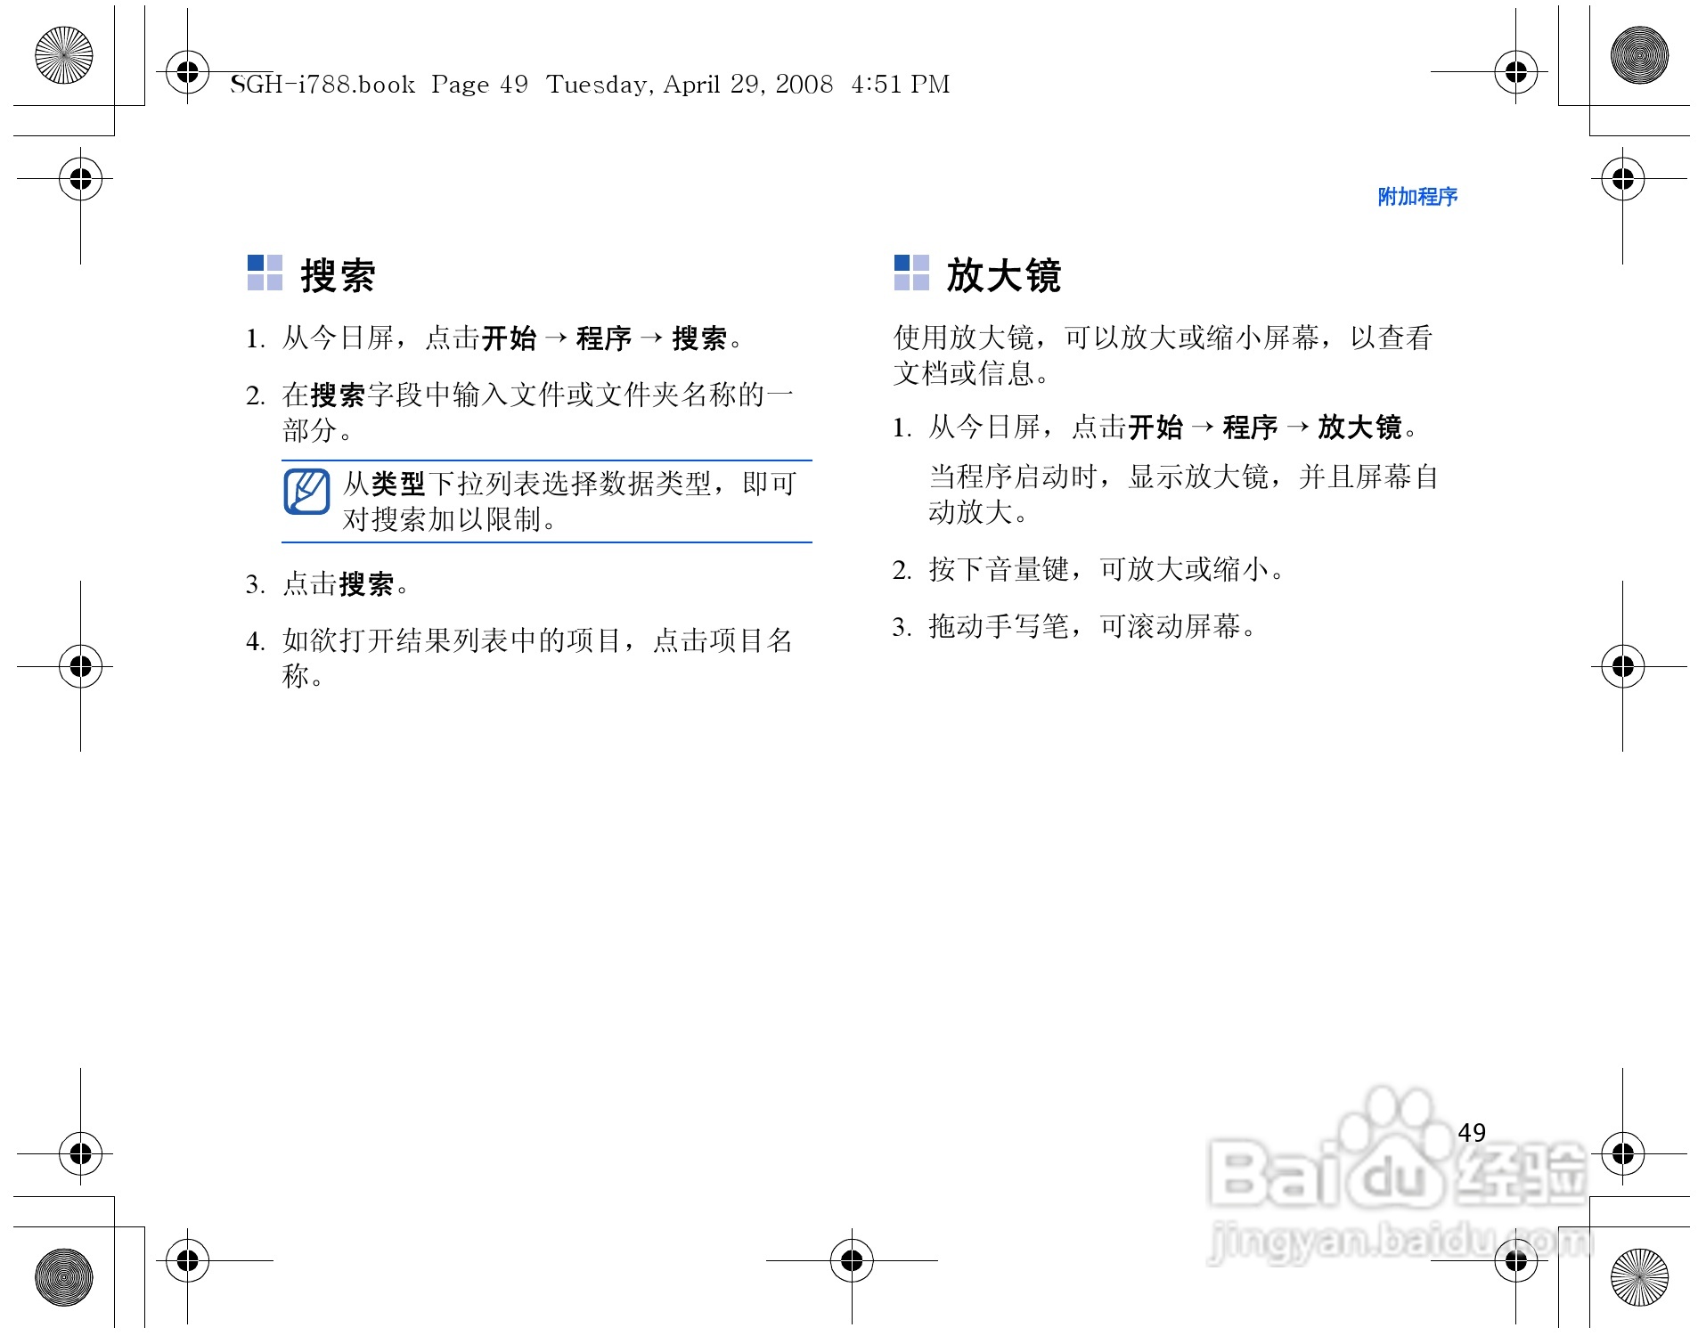Click the note pencil icon beside 从类型
The width and height of the screenshot is (1698, 1336).
click(x=306, y=492)
